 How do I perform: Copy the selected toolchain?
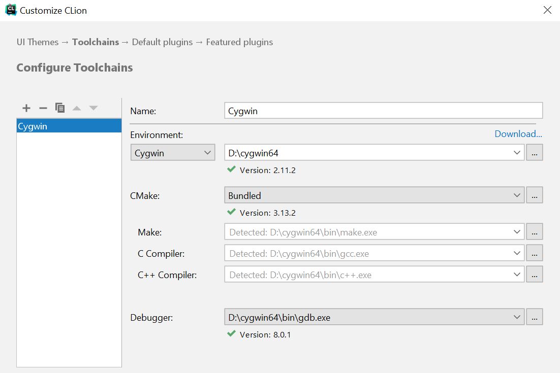(60, 108)
